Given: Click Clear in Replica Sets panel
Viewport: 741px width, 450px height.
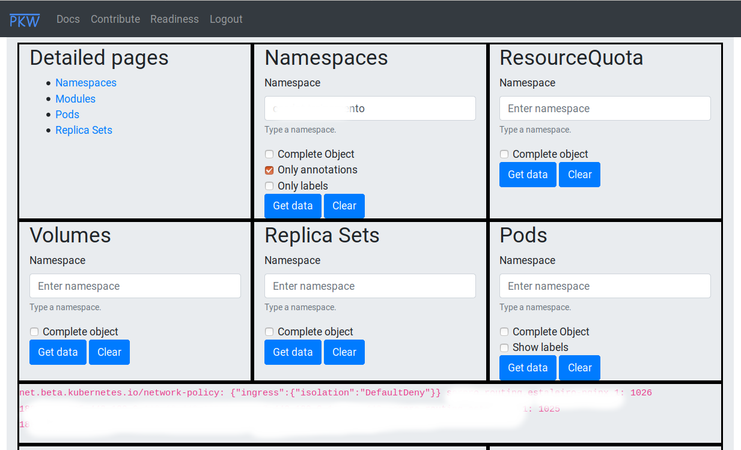Looking at the screenshot, I should [x=344, y=352].
